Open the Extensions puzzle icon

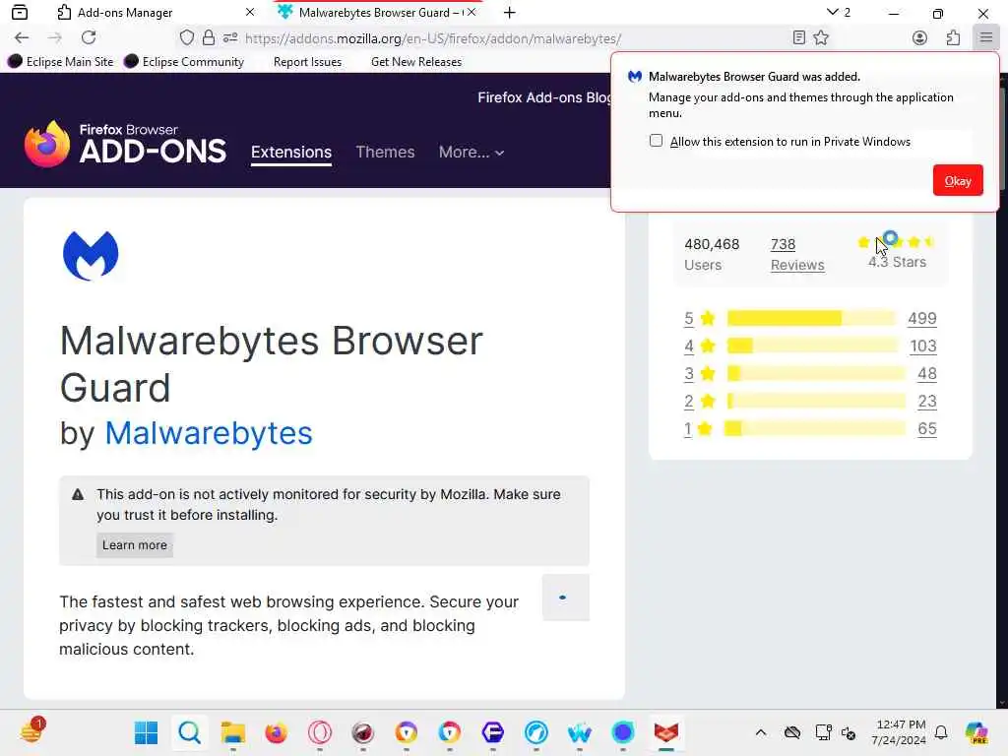tap(953, 38)
